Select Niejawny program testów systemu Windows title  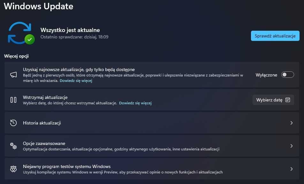tap(67, 166)
